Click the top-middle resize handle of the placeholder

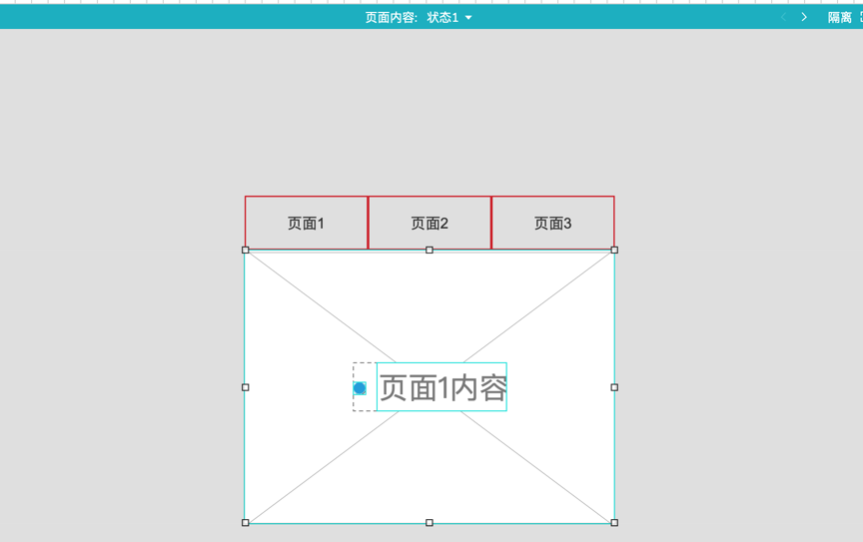coord(430,250)
